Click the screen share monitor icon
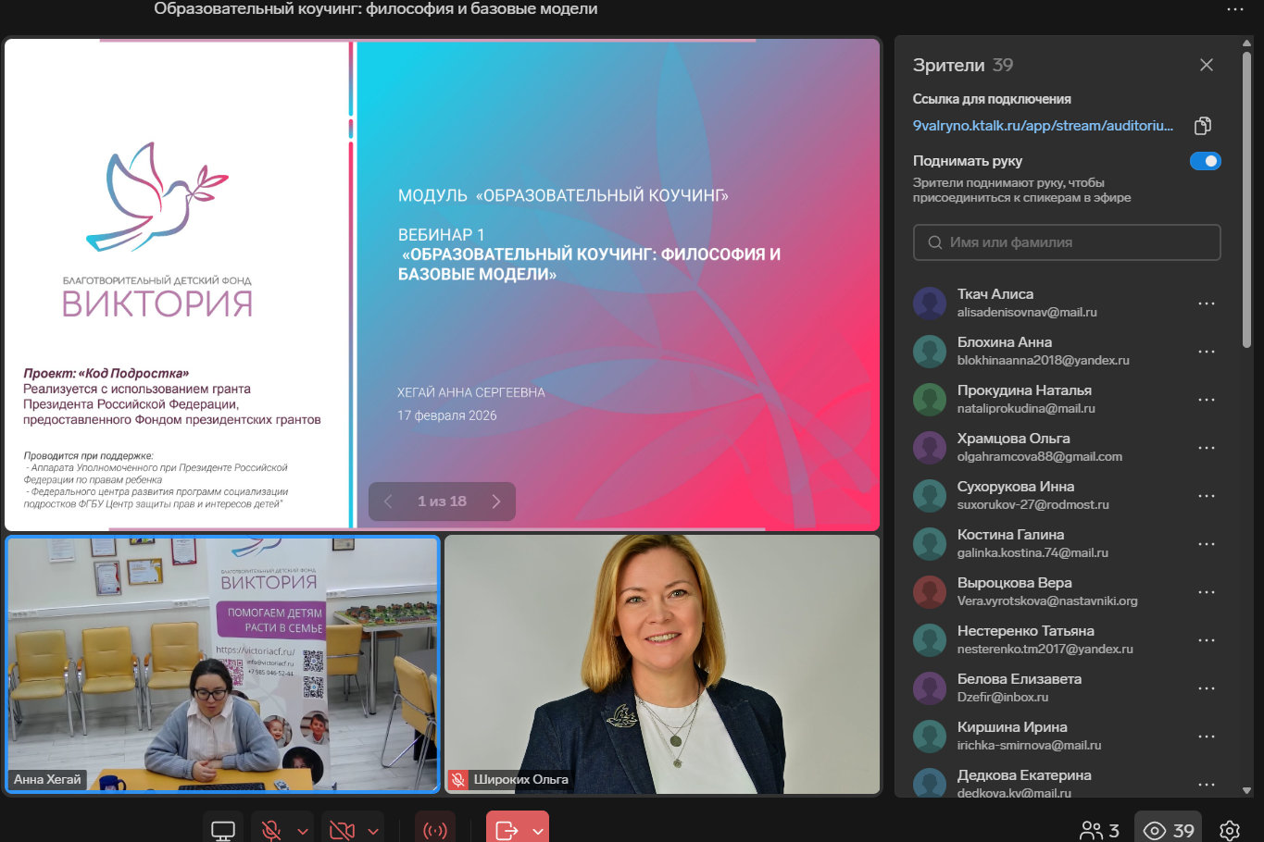Image resolution: width=1264 pixels, height=842 pixels. pos(223,830)
